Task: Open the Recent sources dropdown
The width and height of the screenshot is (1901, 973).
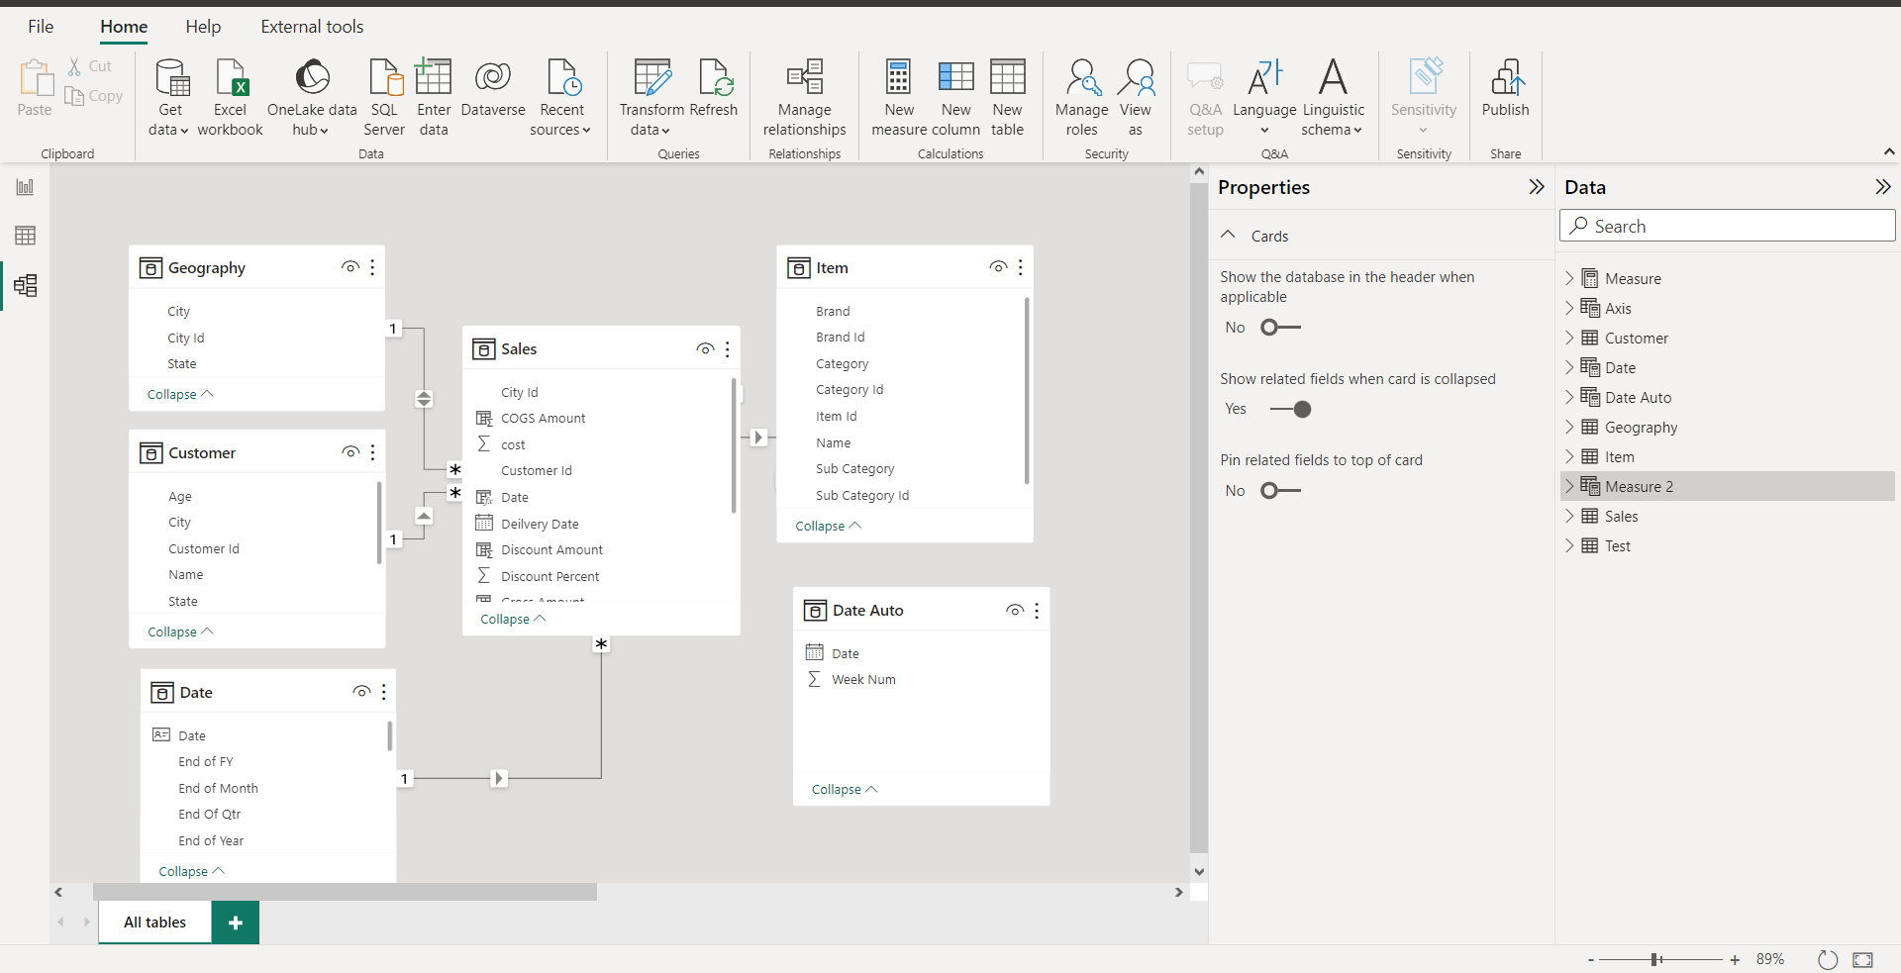Action: [560, 97]
